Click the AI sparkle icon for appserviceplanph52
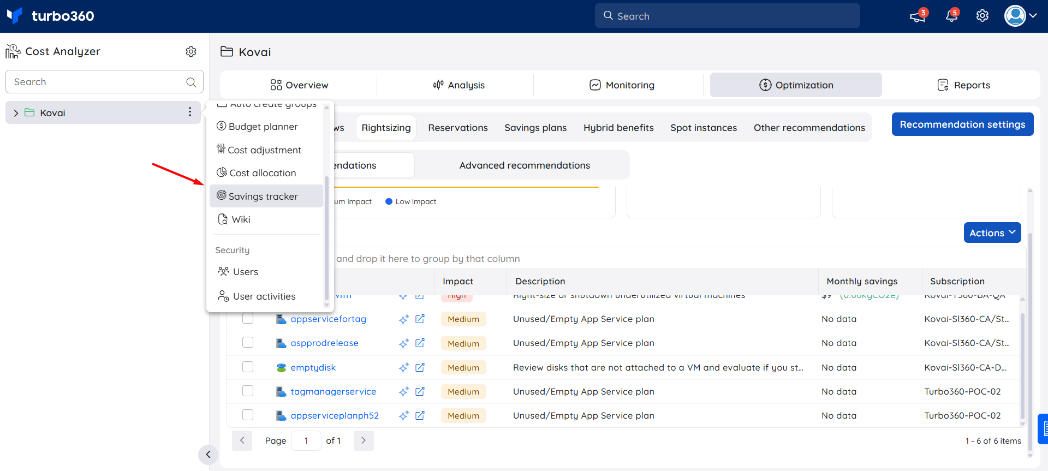The image size is (1048, 471). (x=403, y=416)
